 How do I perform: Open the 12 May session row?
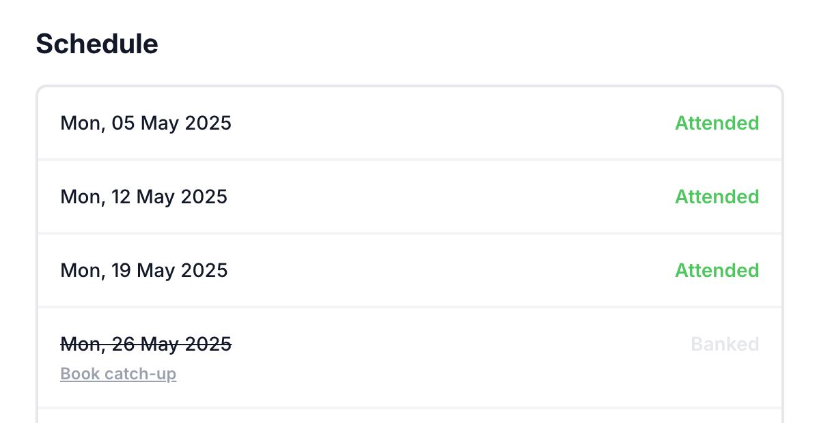(x=410, y=197)
